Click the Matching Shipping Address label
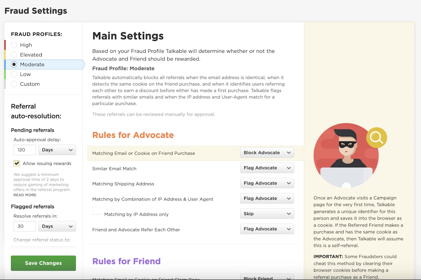 [123, 184]
